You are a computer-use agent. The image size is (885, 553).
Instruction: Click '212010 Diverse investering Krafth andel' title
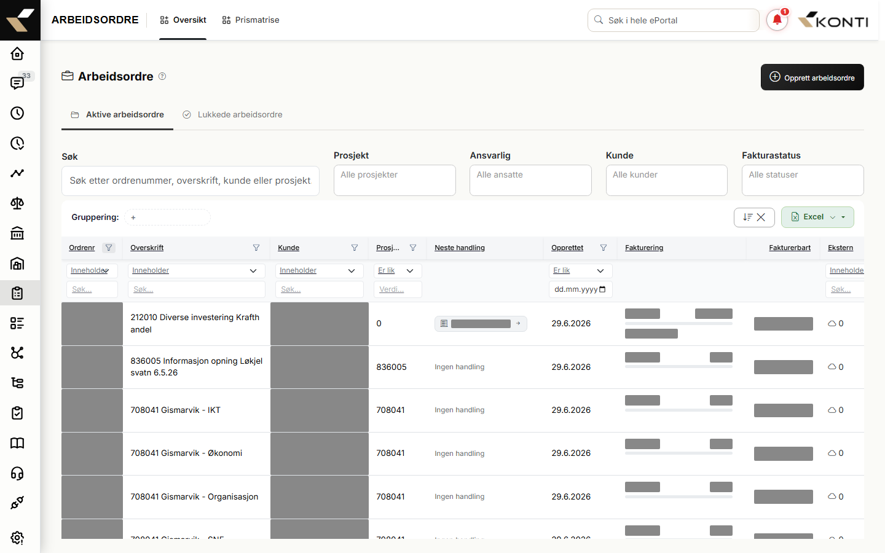195,323
